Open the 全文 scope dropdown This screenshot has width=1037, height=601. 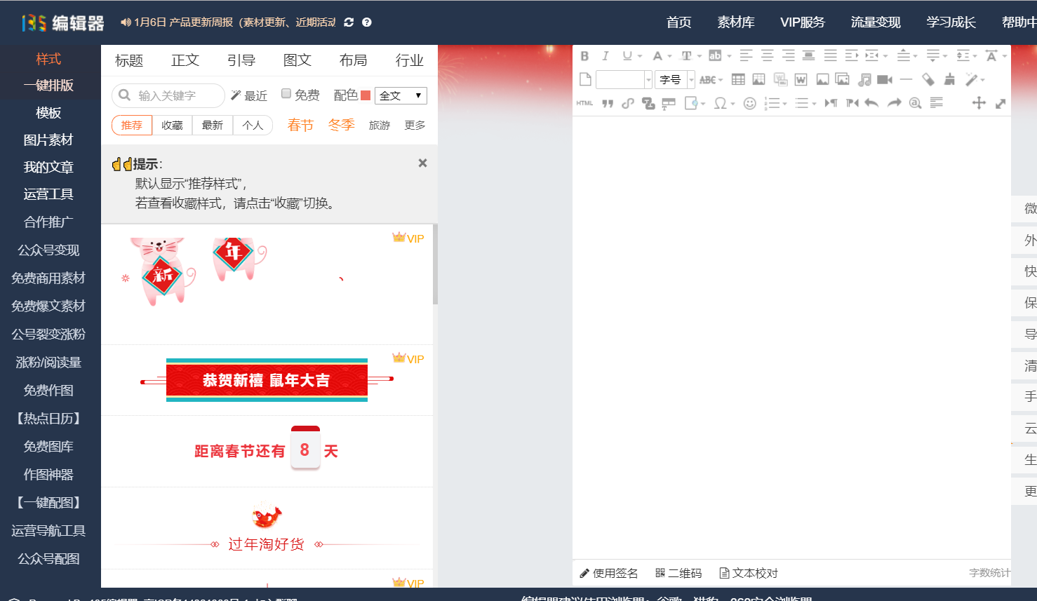(400, 95)
